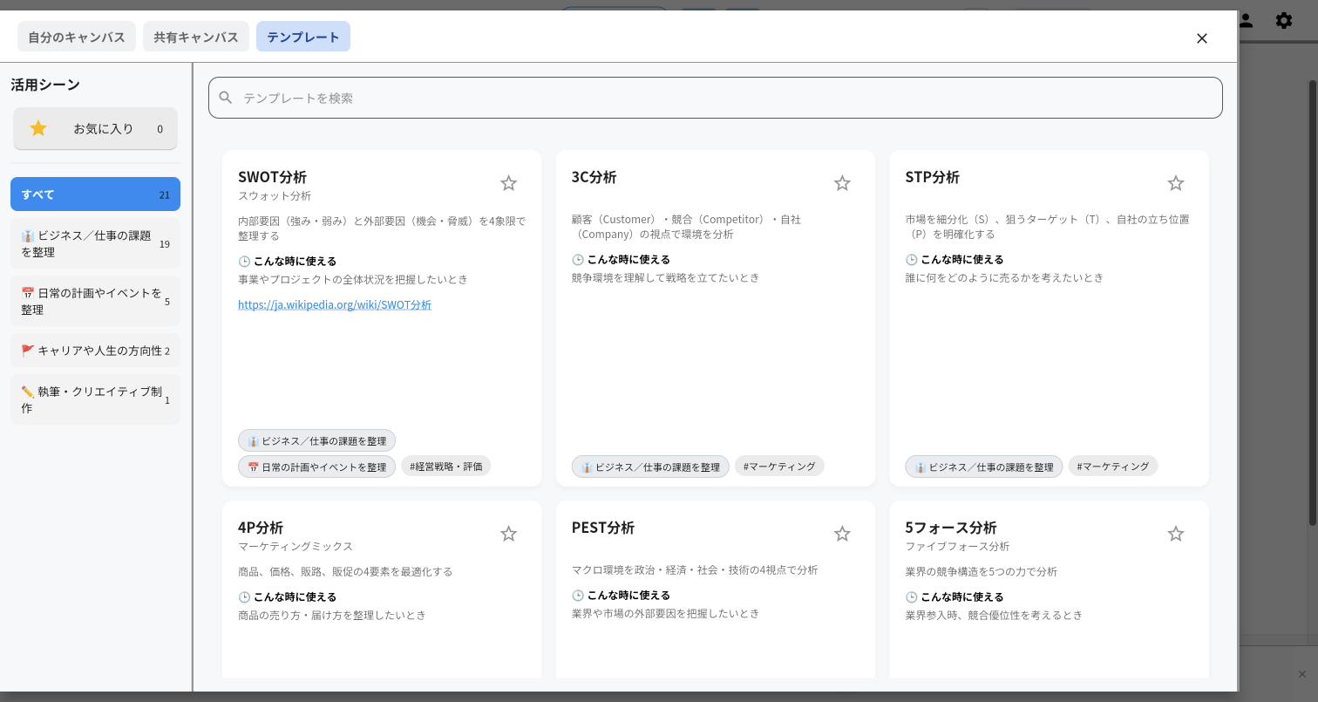The image size is (1318, 702).
Task: Favorite the 4P分析 template star
Action: (x=508, y=534)
